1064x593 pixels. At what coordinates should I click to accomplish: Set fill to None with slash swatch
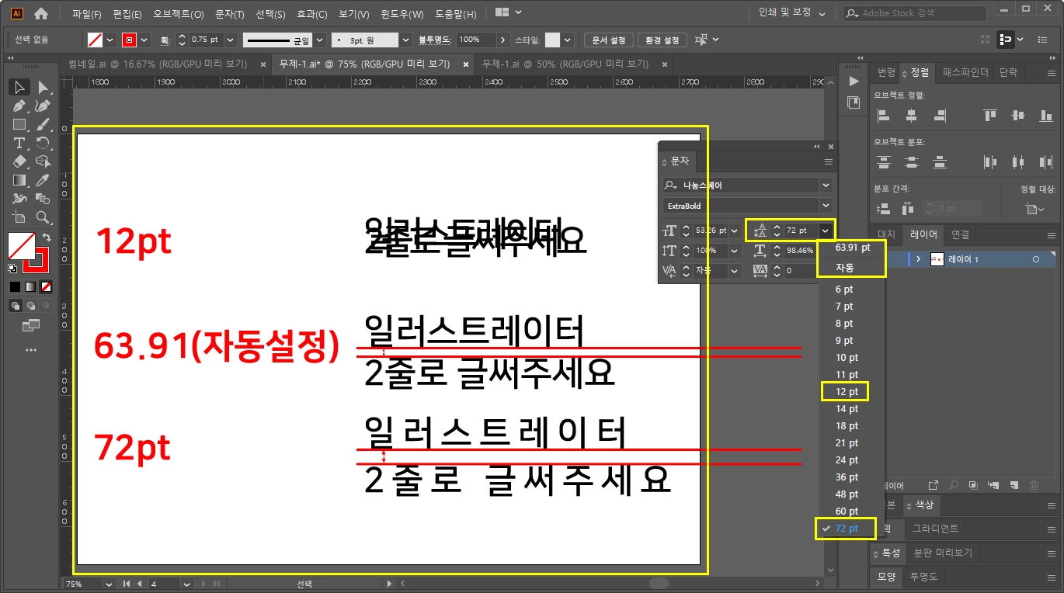pos(47,286)
